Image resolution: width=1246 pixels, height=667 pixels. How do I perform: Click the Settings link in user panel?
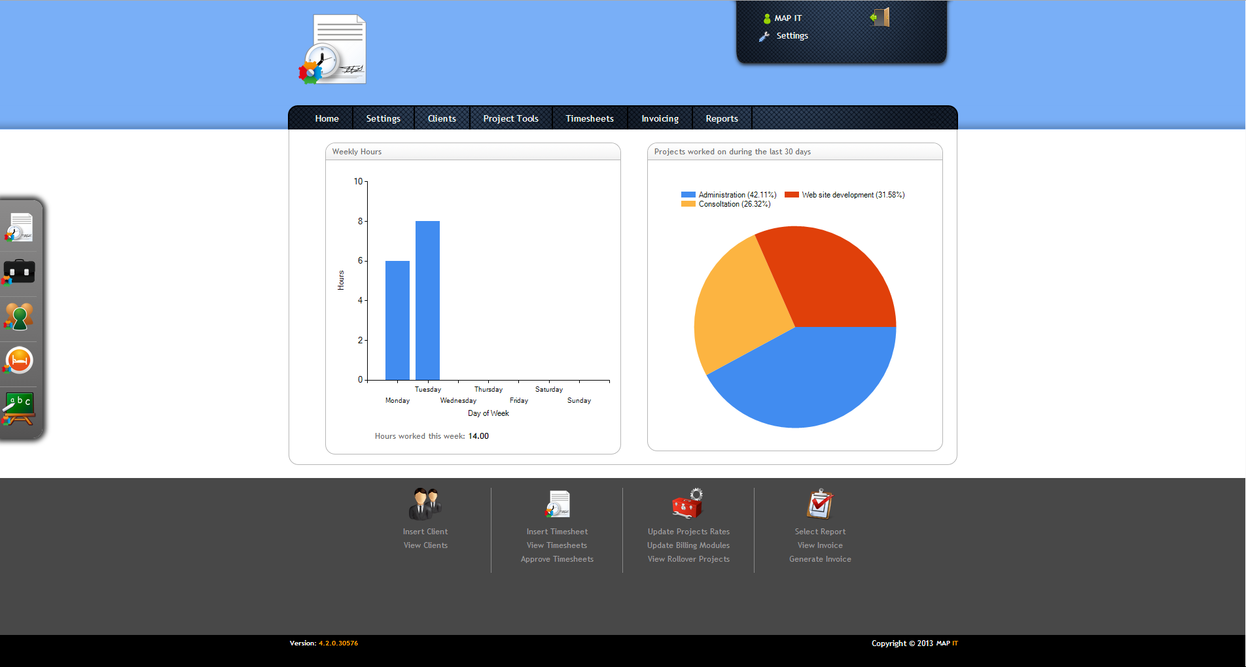tap(792, 36)
